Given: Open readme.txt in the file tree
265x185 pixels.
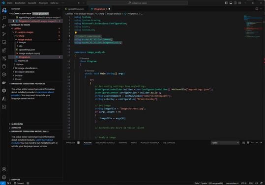Looking at the screenshot, I should coord(23,61).
